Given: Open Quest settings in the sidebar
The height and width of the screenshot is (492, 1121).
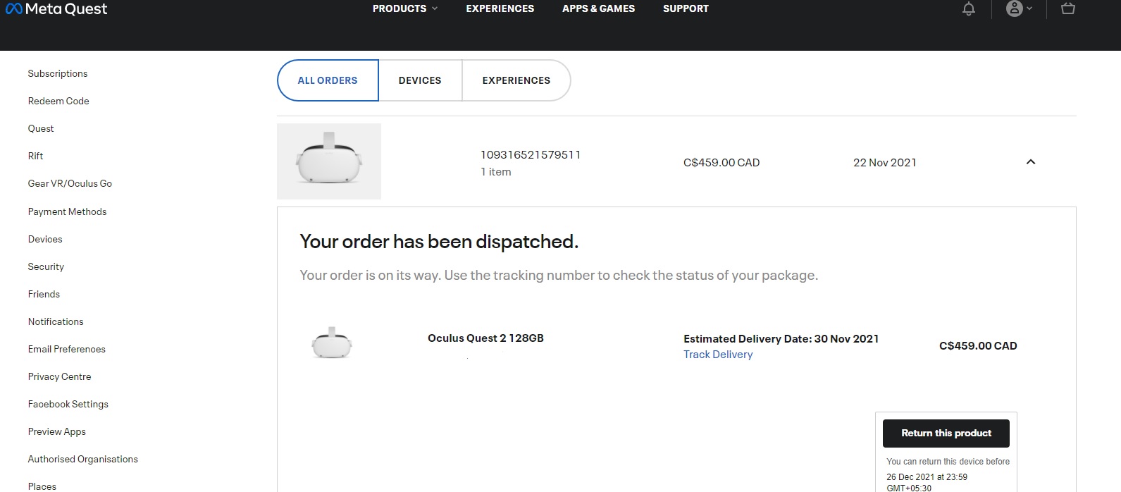Looking at the screenshot, I should [x=41, y=128].
